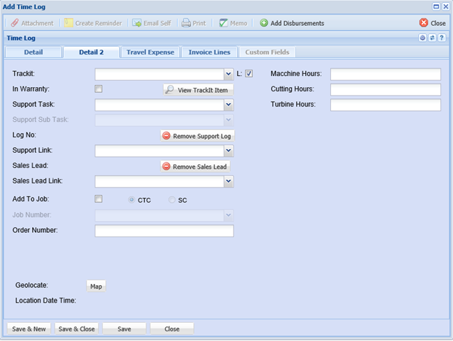Switch to the Travel Expense tab
Image resolution: width=453 pixels, height=341 pixels.
(x=150, y=52)
